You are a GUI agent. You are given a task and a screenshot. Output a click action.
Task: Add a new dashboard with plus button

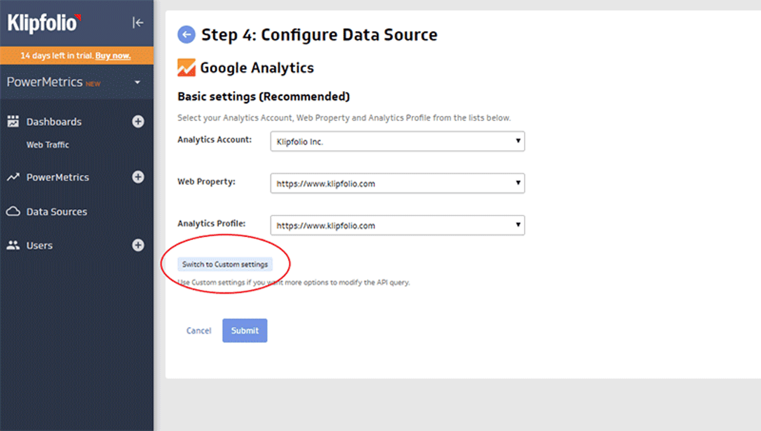(x=138, y=122)
